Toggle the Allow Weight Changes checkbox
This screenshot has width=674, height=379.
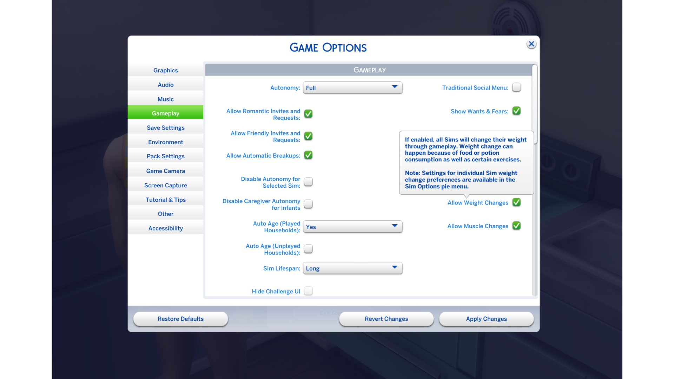pyautogui.click(x=516, y=202)
